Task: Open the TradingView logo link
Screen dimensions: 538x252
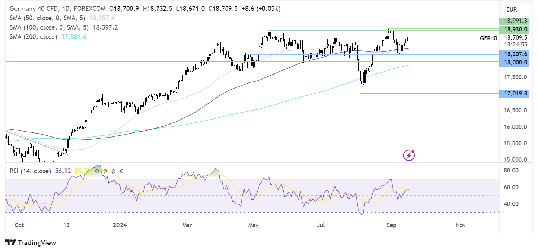Action: coord(31,243)
